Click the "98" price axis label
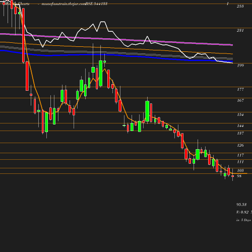Image resolution: width=252 pixels, height=252 pixels. (239, 176)
